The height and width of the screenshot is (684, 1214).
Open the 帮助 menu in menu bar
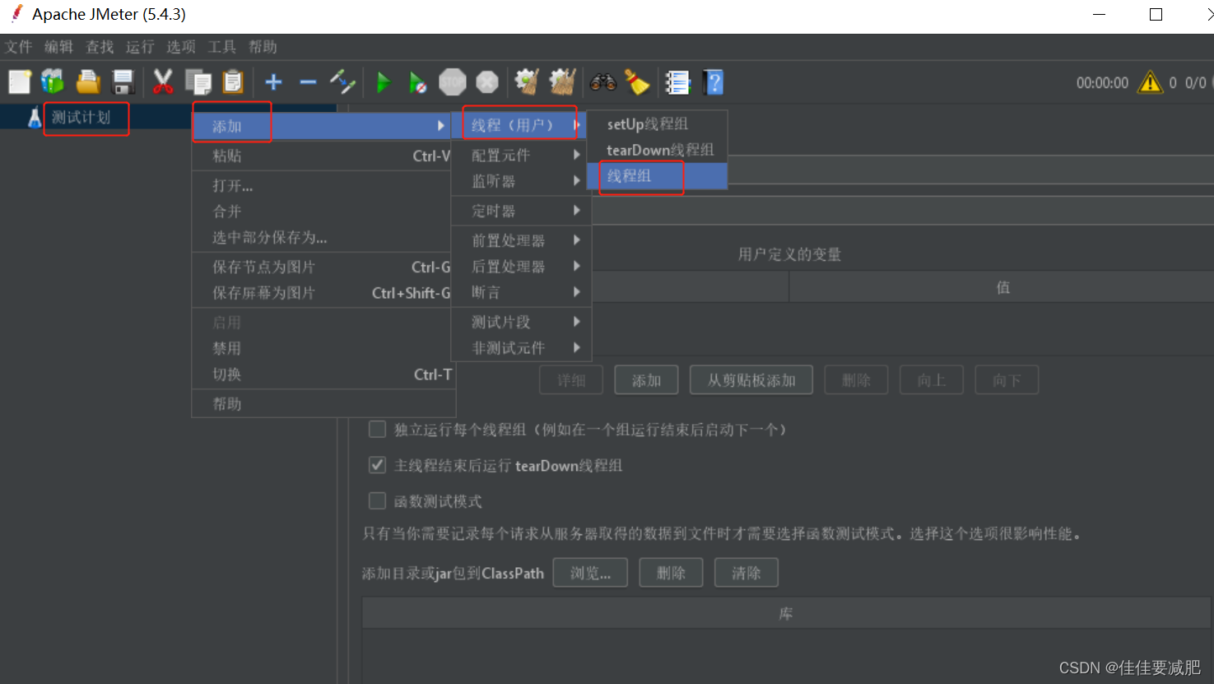pyautogui.click(x=263, y=47)
